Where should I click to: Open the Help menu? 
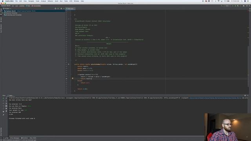[82, 1]
